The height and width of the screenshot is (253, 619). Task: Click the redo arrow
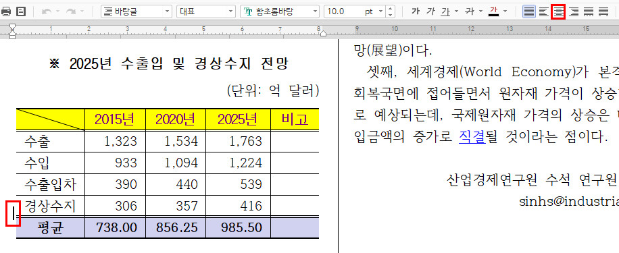(x=71, y=12)
